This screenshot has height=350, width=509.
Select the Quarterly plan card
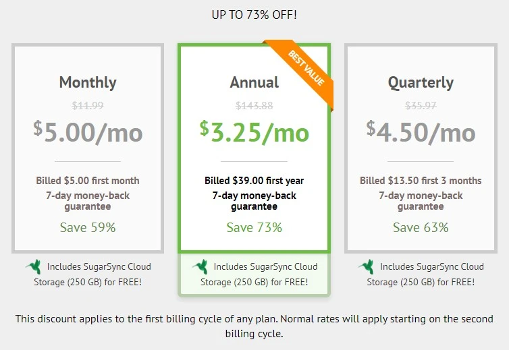(421, 148)
